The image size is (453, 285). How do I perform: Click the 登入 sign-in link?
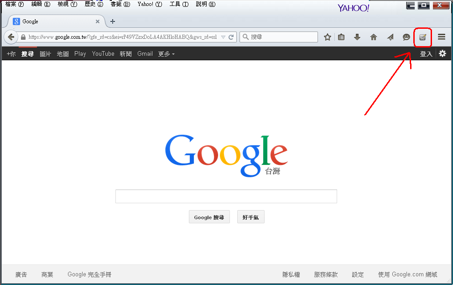pyautogui.click(x=426, y=54)
